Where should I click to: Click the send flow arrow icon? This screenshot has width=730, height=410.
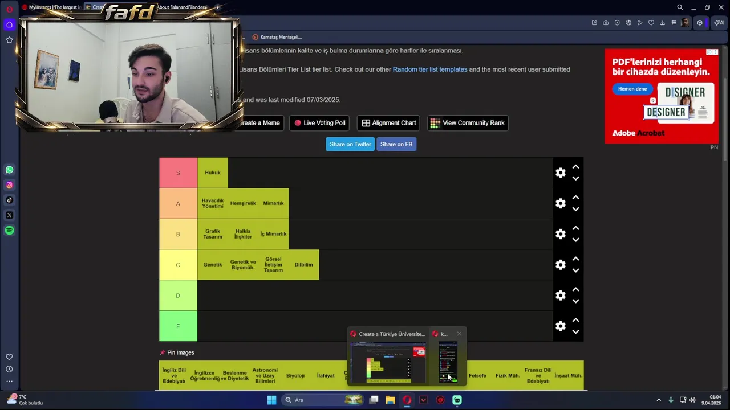click(x=640, y=23)
